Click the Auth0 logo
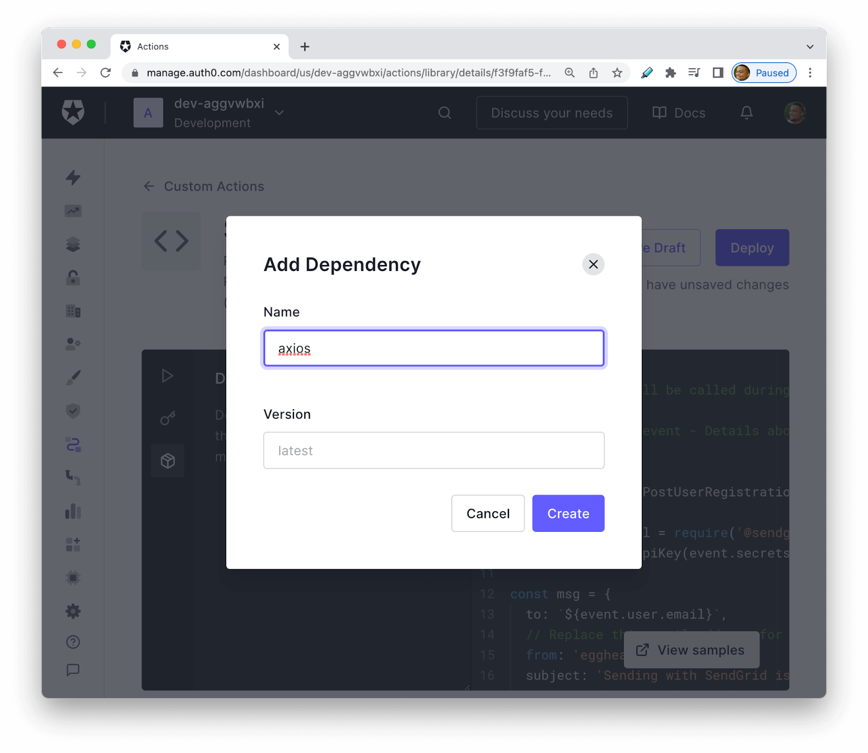The width and height of the screenshot is (868, 753). click(73, 112)
